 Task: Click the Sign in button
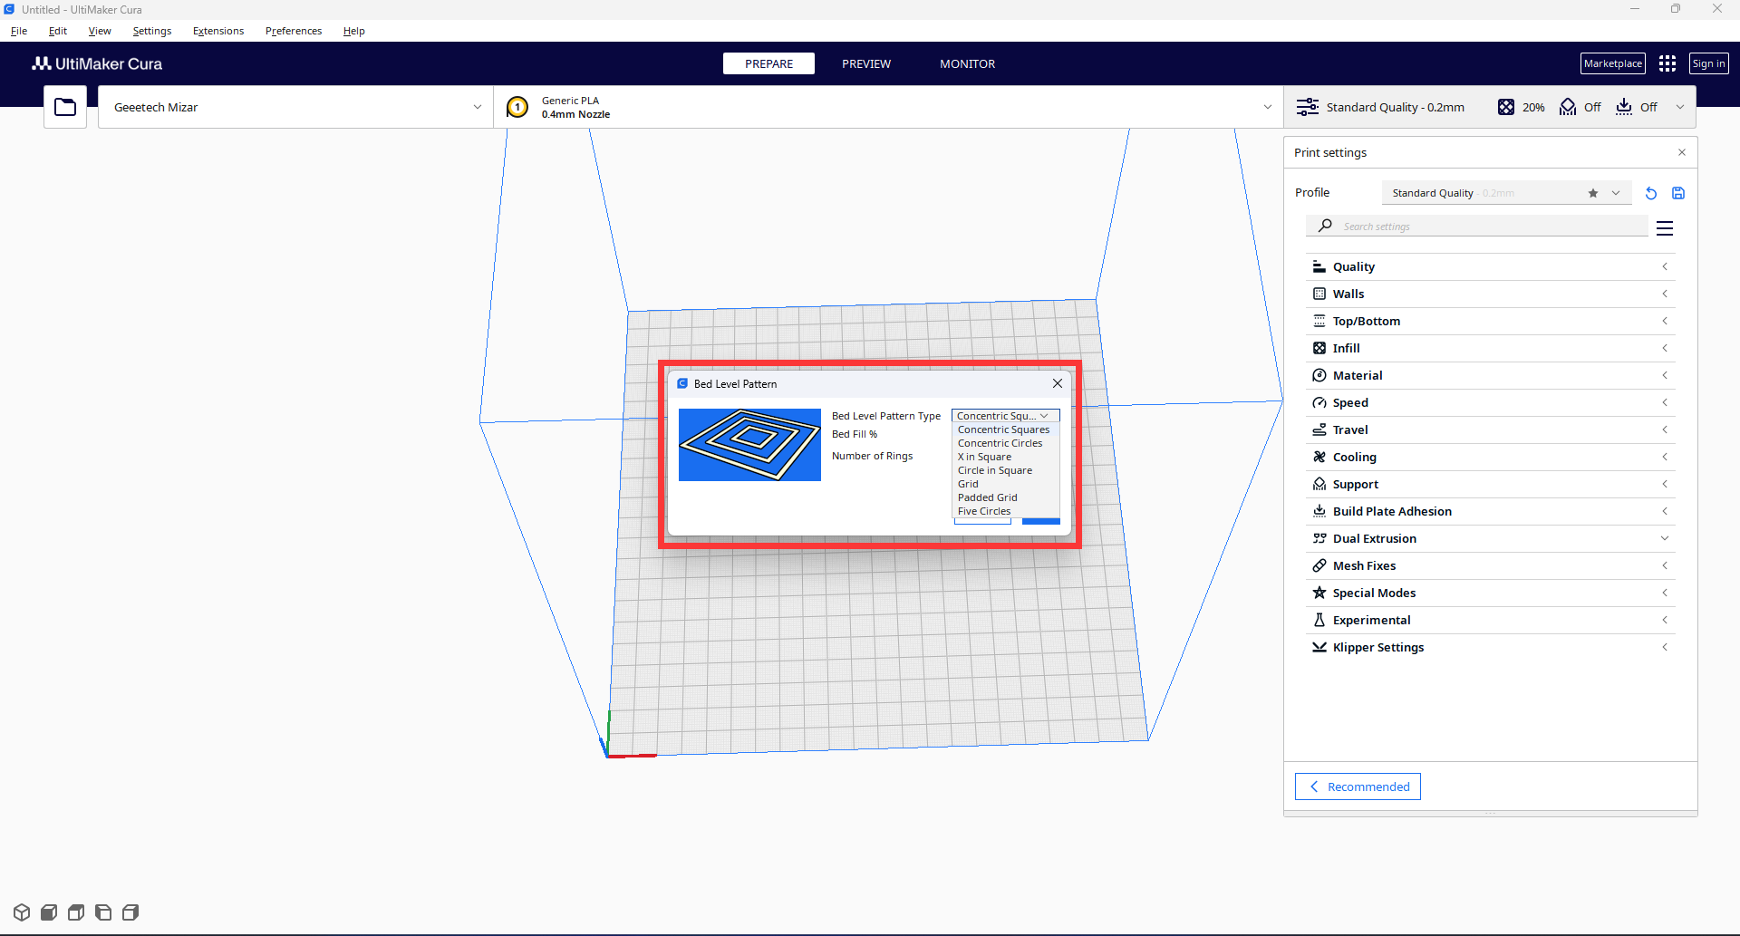pyautogui.click(x=1709, y=63)
